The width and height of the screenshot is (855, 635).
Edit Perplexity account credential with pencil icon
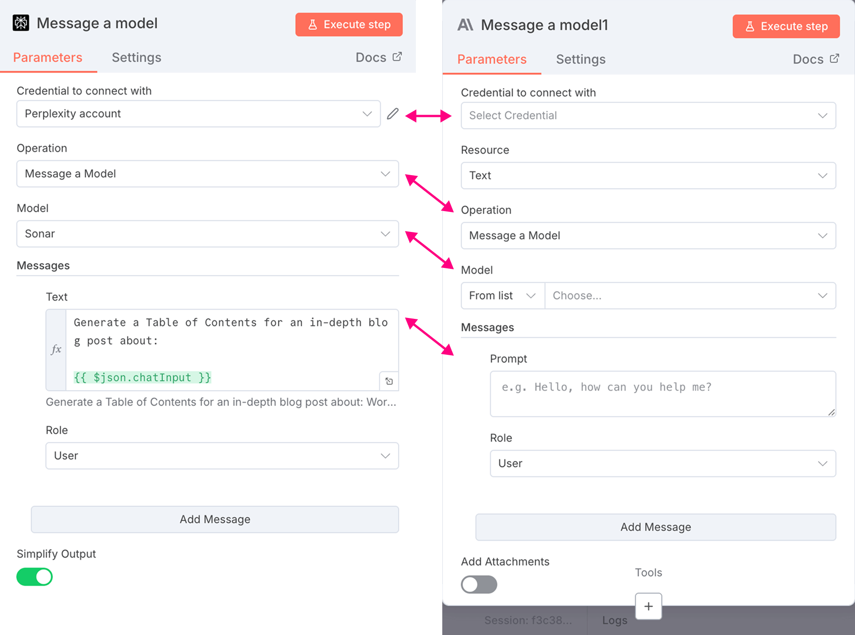click(393, 114)
